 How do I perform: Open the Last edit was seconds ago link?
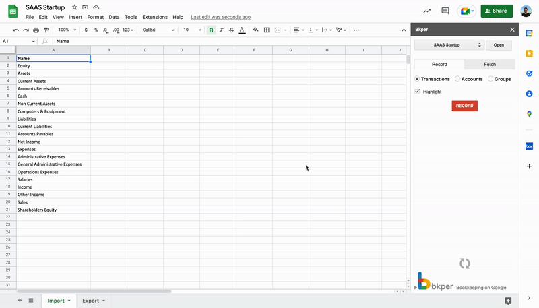point(221,17)
